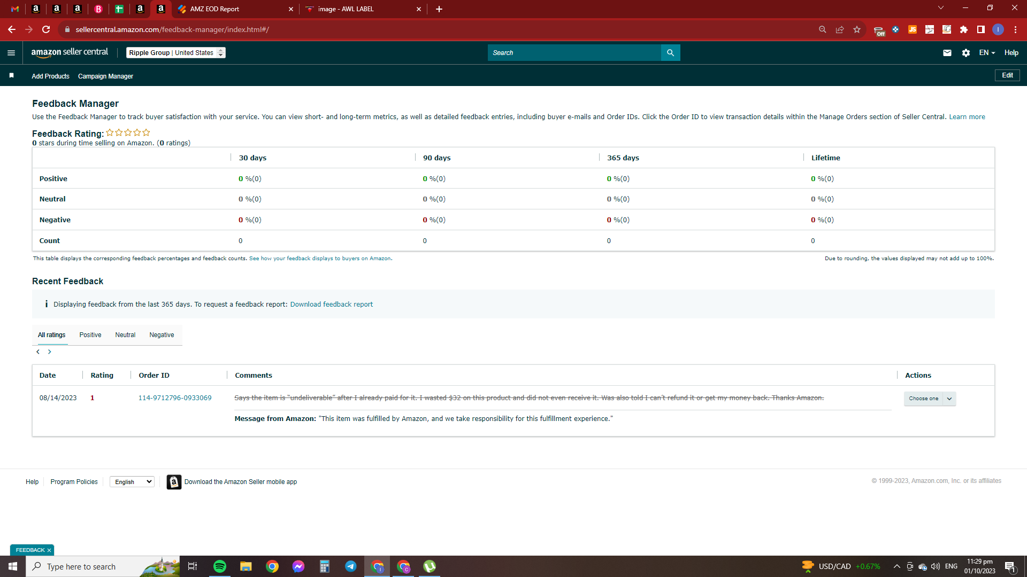
Task: Open the English language select in footer
Action: click(132, 482)
